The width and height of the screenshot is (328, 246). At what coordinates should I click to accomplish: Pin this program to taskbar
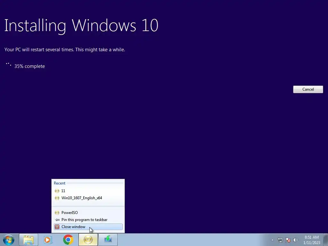point(88,220)
